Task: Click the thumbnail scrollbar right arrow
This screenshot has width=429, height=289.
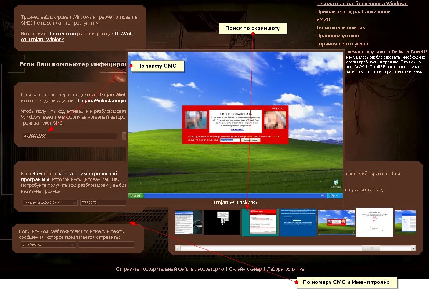Action: point(413,248)
